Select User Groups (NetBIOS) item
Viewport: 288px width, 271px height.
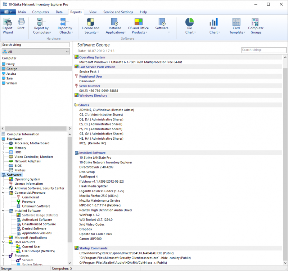point(39,251)
